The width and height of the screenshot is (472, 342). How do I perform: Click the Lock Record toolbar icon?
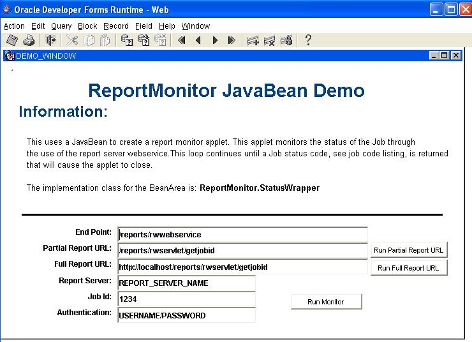pos(286,40)
